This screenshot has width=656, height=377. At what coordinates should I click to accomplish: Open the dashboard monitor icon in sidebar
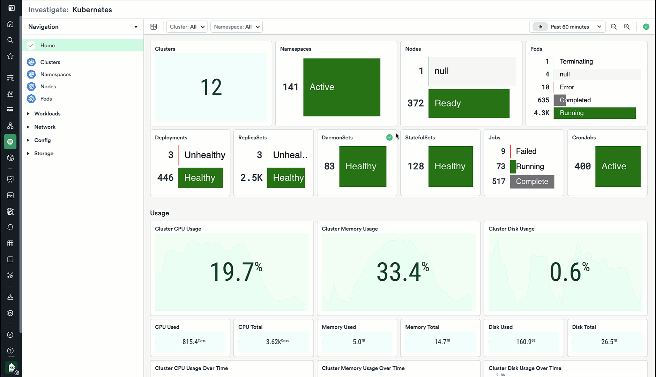pyautogui.click(x=10, y=179)
